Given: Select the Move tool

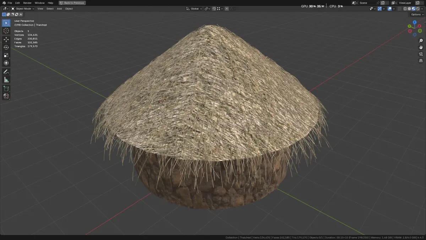Looking at the screenshot, I should (x=6, y=39).
